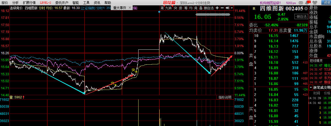Open the 报价 menu

point(5,3)
